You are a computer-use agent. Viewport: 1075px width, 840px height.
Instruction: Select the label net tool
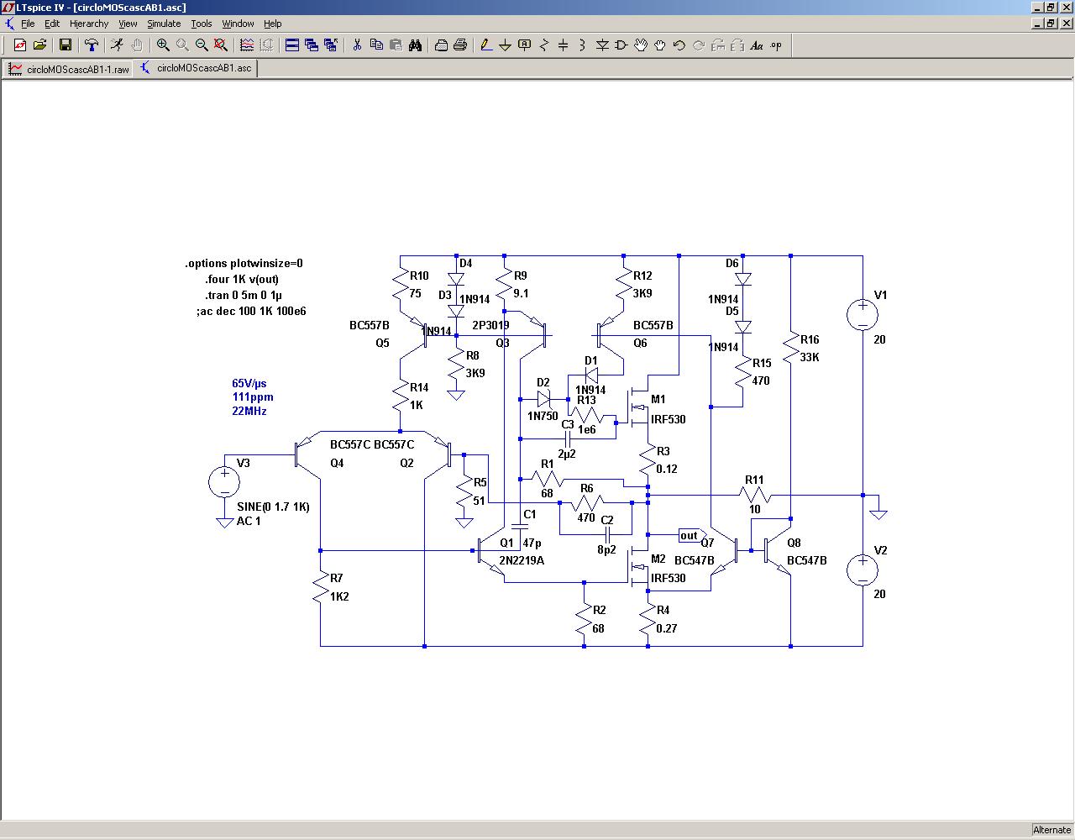coord(525,45)
